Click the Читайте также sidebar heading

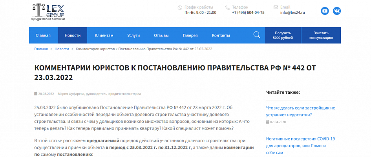coord(283,92)
